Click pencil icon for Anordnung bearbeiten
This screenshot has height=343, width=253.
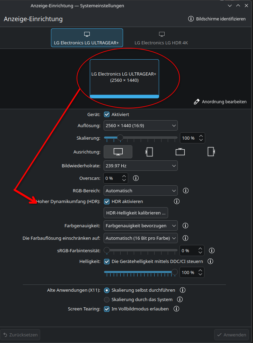197,102
